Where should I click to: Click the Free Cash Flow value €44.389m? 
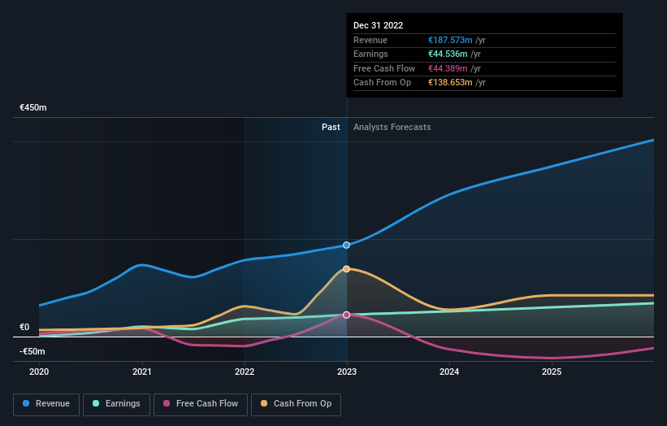(x=448, y=68)
